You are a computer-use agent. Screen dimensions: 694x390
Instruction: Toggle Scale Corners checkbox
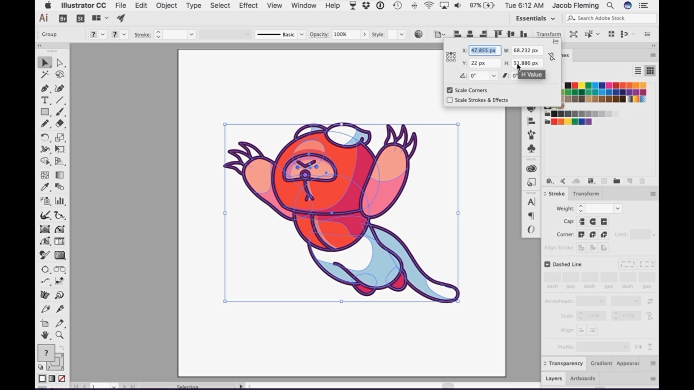coord(450,90)
